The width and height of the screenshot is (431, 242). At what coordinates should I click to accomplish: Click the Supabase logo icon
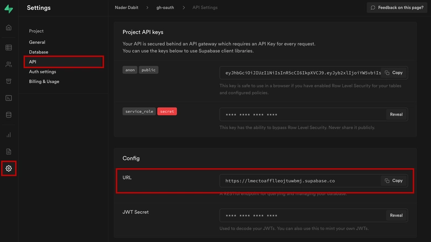tap(9, 9)
